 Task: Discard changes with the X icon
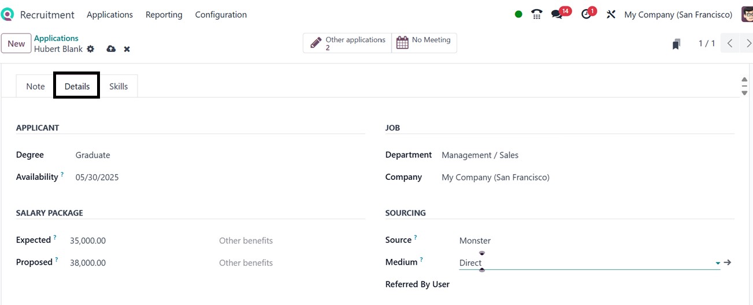point(127,49)
